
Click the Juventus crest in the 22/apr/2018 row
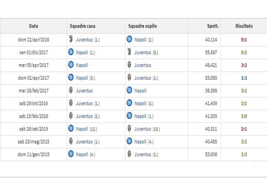click(x=71, y=39)
